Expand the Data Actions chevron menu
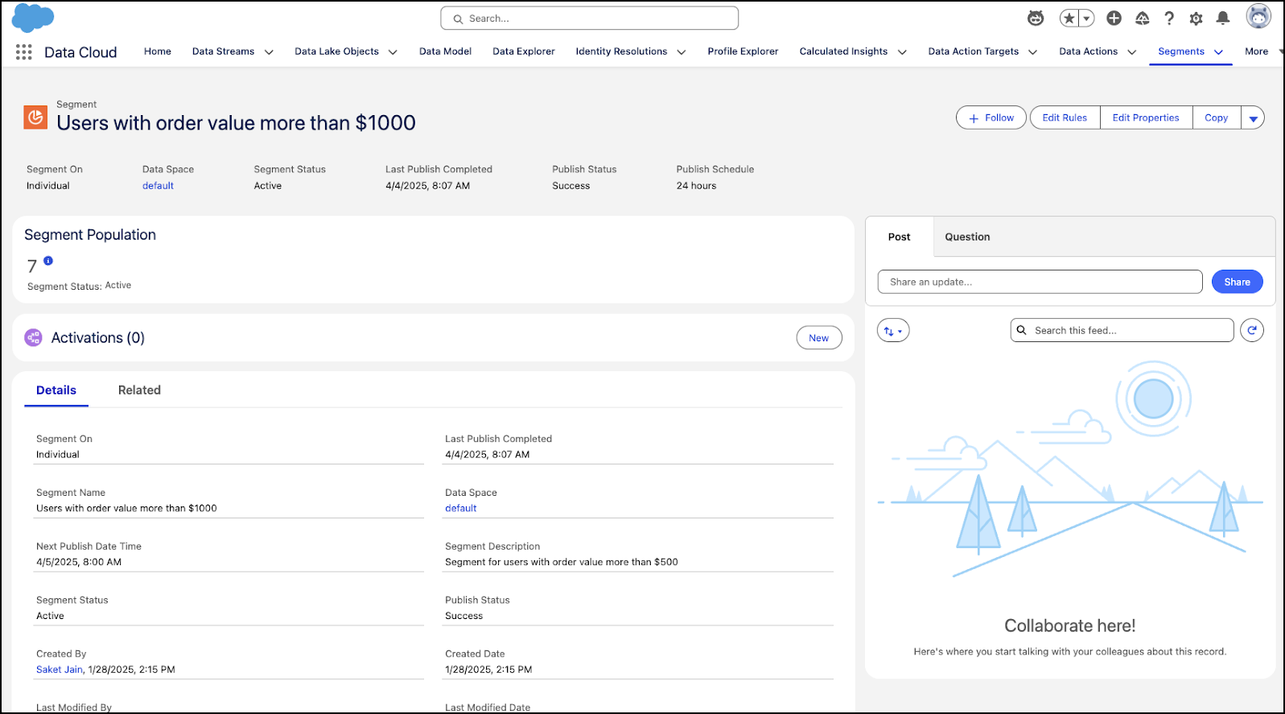Screen dimensions: 1285x714 click(1131, 52)
